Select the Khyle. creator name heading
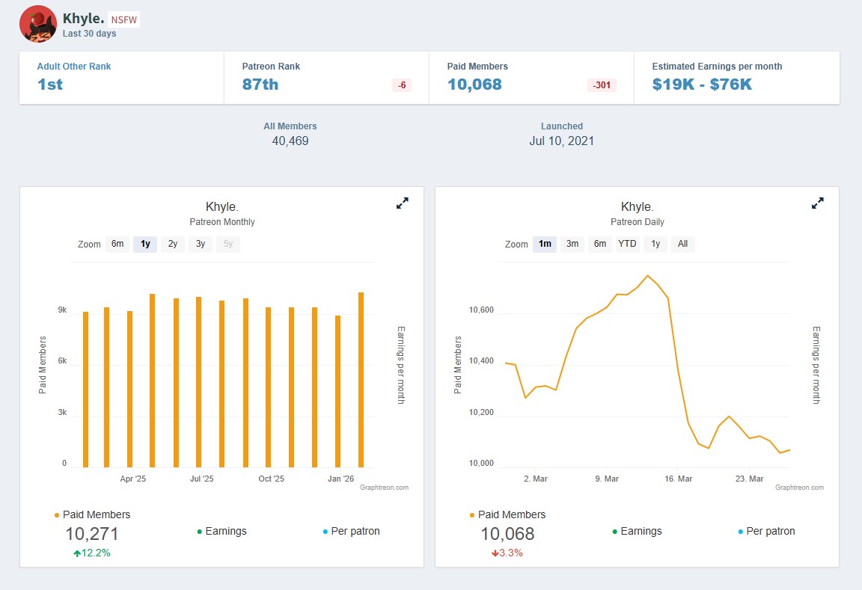The image size is (862, 590). coord(83,18)
